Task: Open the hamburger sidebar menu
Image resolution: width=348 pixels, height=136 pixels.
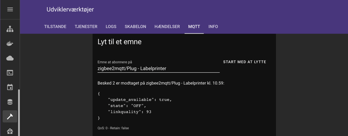Action: [x=10, y=9]
